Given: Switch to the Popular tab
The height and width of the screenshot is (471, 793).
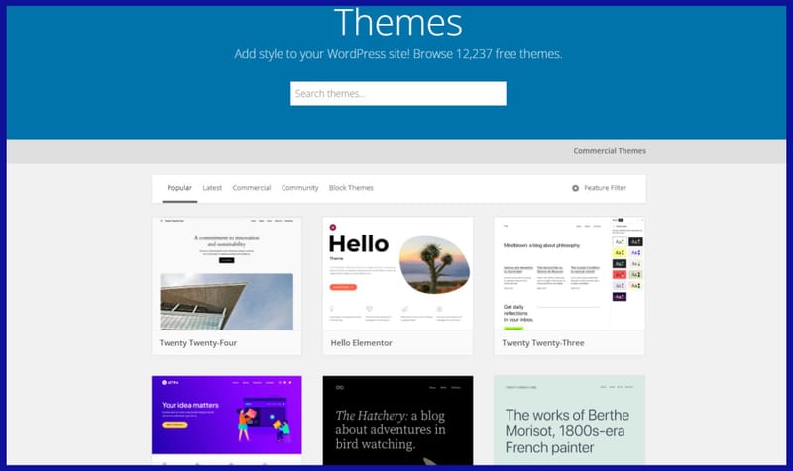Looking at the screenshot, I should click(179, 188).
